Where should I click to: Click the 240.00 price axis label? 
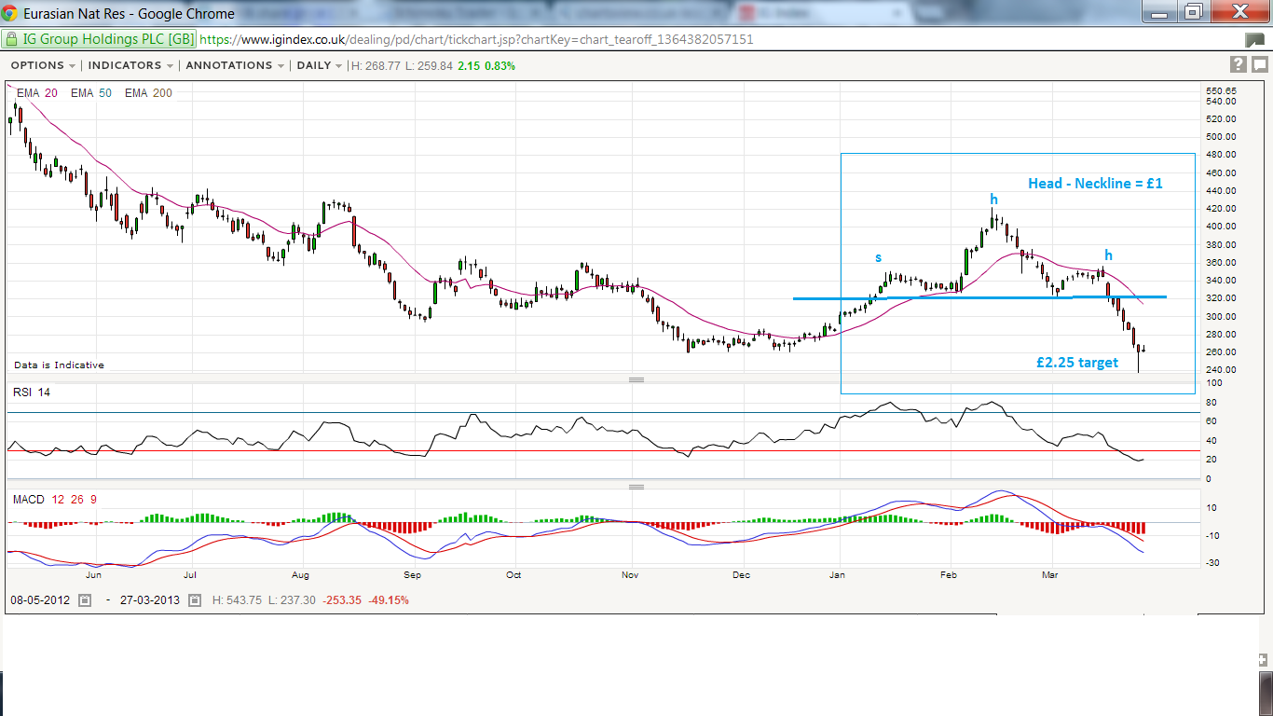click(x=1221, y=370)
